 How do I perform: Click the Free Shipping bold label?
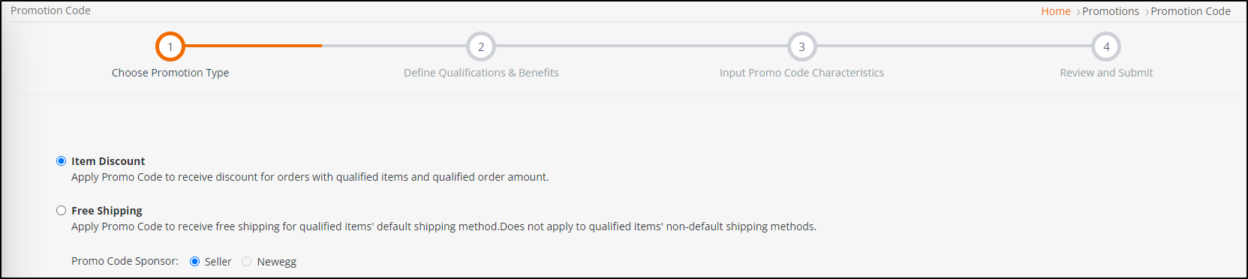(107, 211)
